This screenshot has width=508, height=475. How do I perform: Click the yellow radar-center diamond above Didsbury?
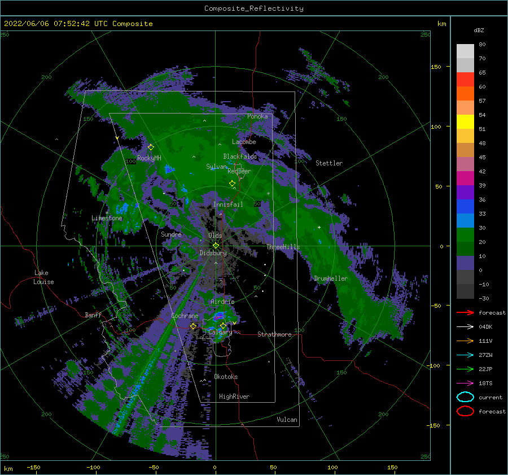tap(216, 246)
